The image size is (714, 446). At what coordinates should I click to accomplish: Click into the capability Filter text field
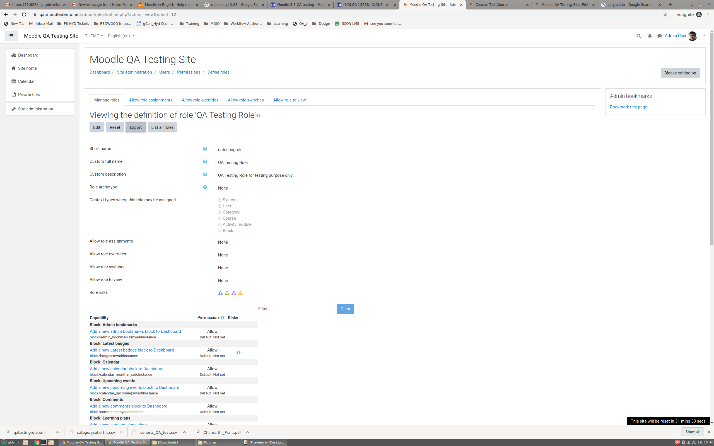click(302, 309)
